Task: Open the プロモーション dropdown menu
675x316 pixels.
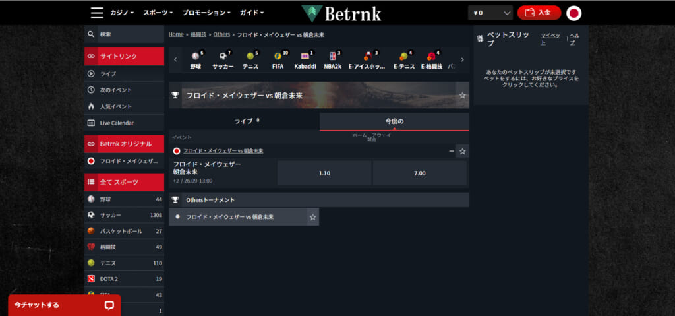Action: pyautogui.click(x=206, y=13)
